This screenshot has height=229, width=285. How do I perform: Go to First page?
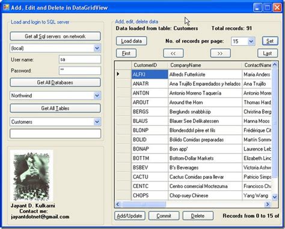[126, 54]
